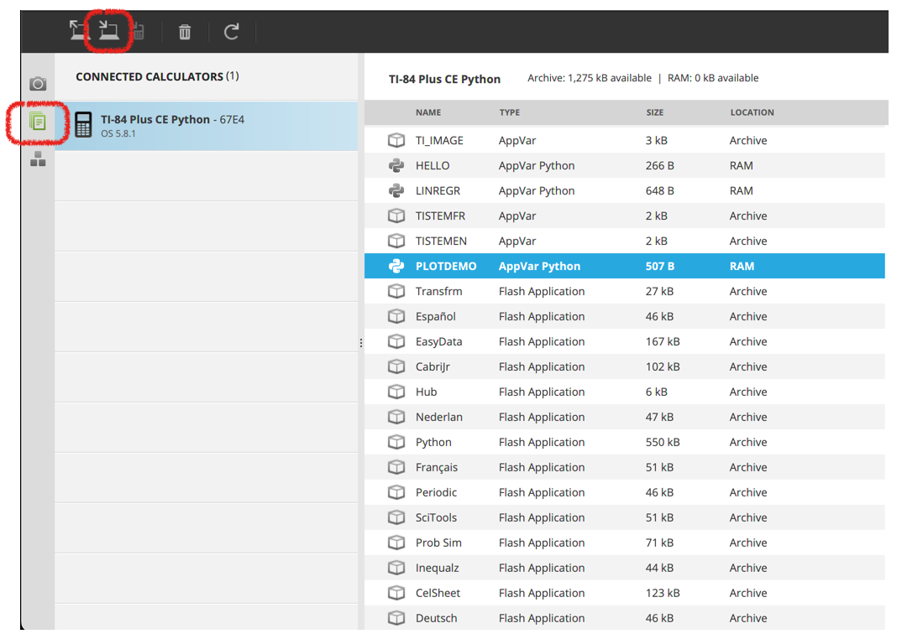Click the box icon next to Deutsch
The height and width of the screenshot is (639, 902).
tap(396, 618)
